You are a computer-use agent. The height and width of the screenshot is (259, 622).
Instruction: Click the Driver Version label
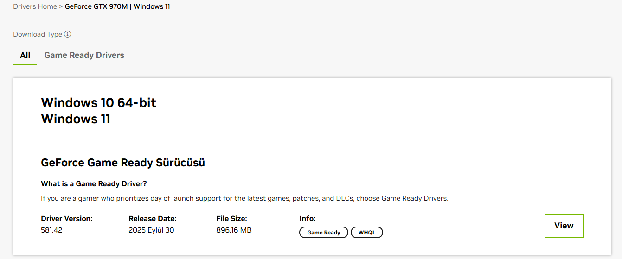67,219
